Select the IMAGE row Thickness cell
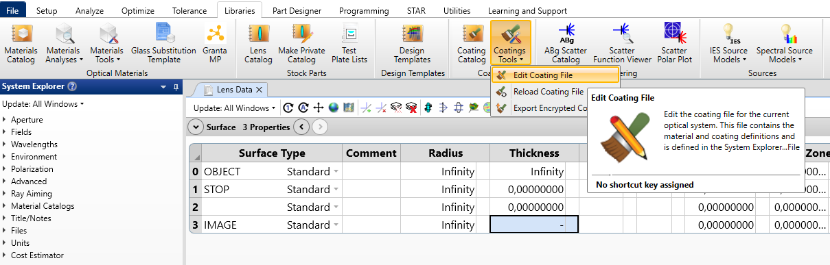The image size is (830, 265). (534, 225)
